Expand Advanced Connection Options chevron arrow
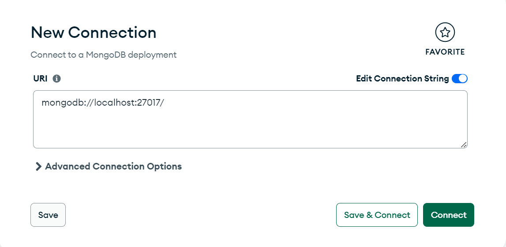Screen dimensions: 506x247 39,166
